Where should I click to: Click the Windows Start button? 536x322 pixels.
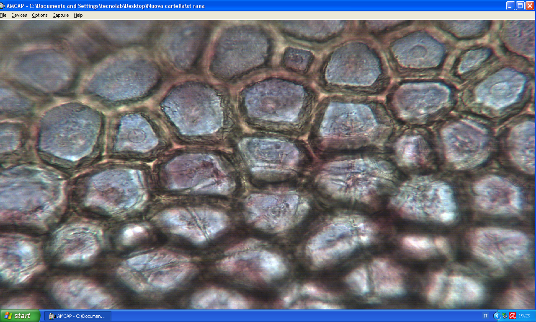(20, 316)
